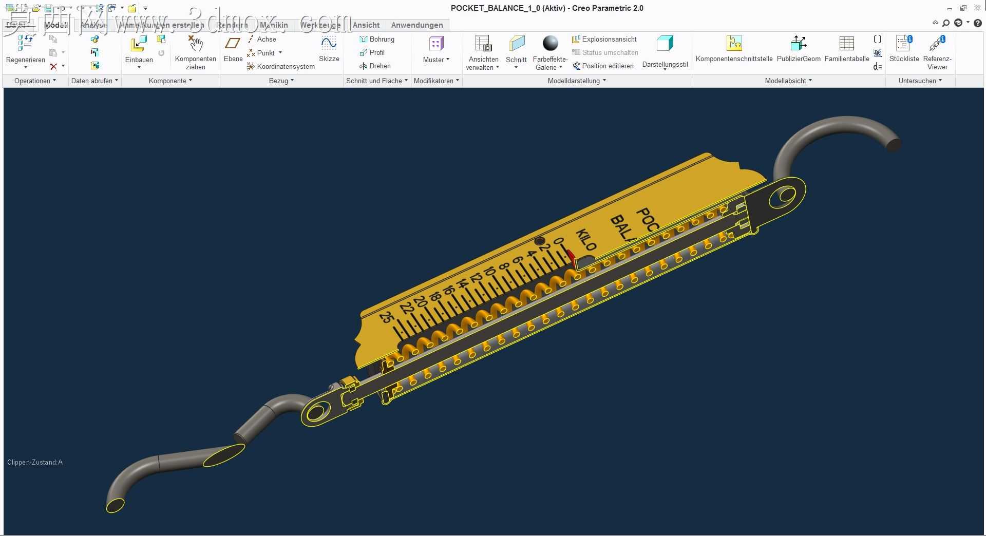Open quick access toolbar customize arrow
The width and height of the screenshot is (986, 536).
(146, 8)
